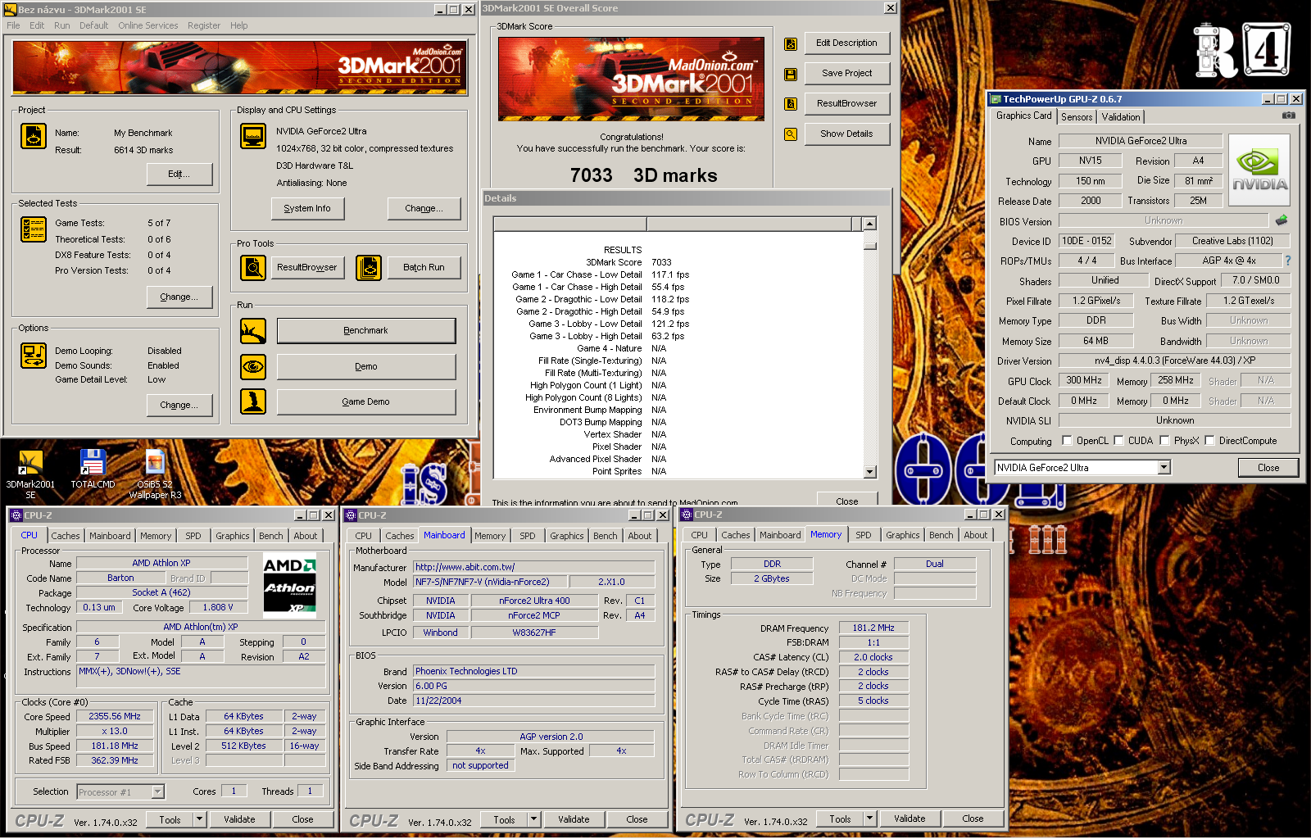Viewport: 1311px width, 839px height.
Task: Click the Project icon in 3DMark2001 window
Action: 34,136
